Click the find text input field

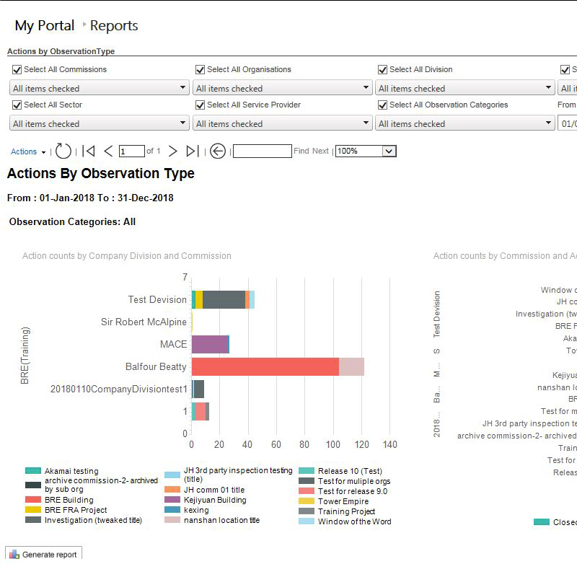262,151
